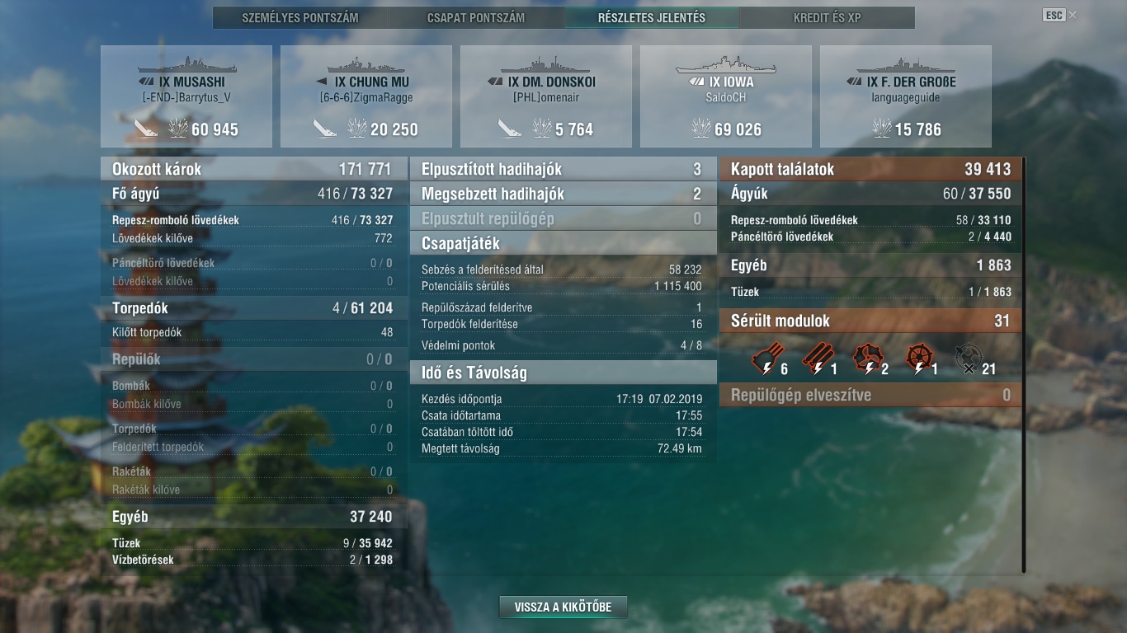Close the report with the ESC button
The image size is (1127, 633).
coord(1054,15)
